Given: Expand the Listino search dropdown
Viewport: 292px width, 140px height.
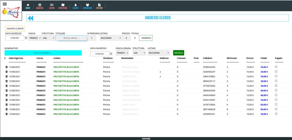Looking at the screenshot, I should click(x=159, y=53).
